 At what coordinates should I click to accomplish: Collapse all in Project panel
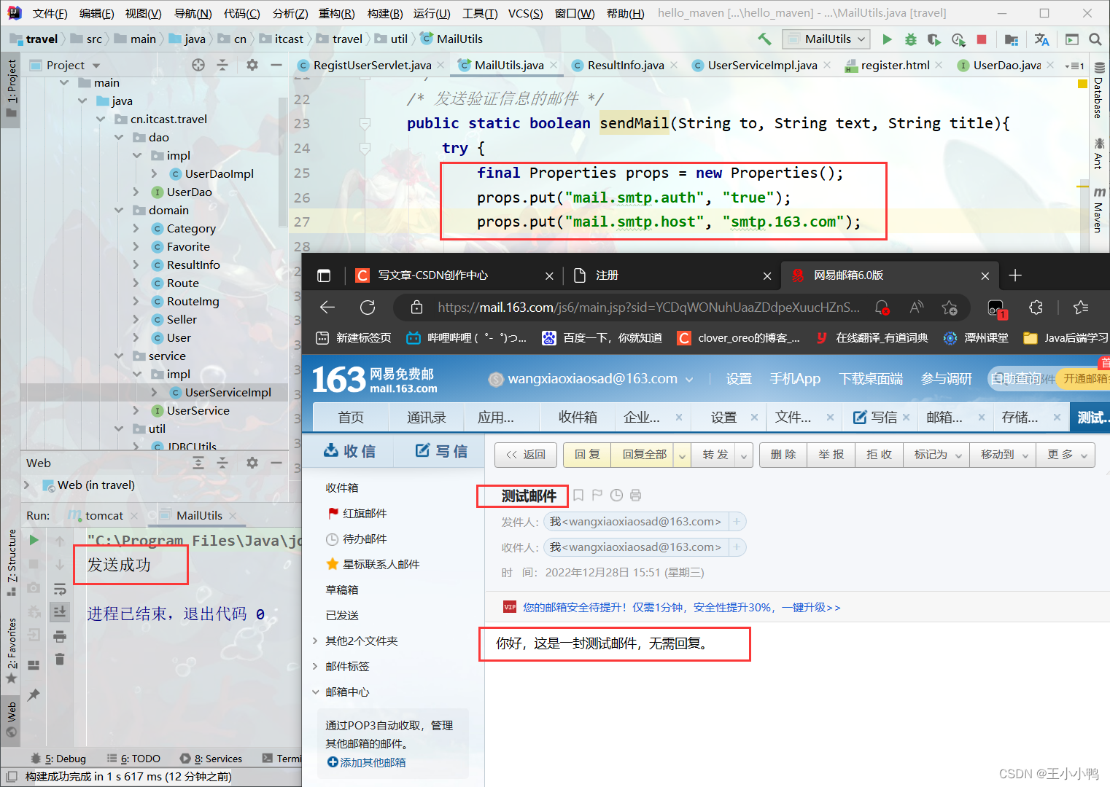(222, 65)
